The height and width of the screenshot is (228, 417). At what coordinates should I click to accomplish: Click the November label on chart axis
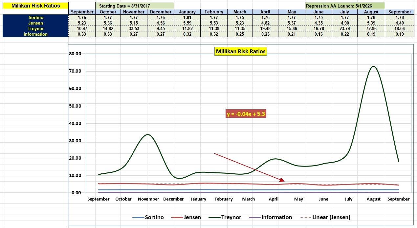(x=148, y=199)
